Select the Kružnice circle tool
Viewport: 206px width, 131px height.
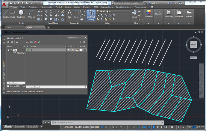21,14
